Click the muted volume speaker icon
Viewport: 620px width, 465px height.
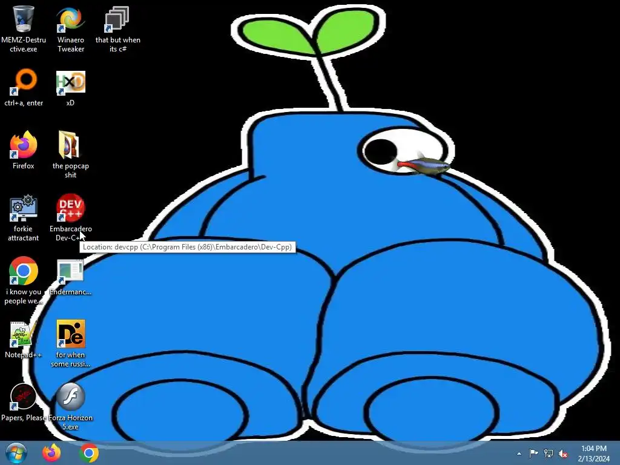point(563,453)
